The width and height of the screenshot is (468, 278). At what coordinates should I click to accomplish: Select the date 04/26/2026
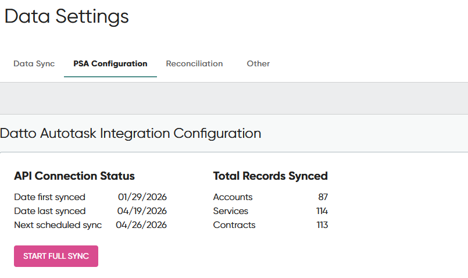141,225
